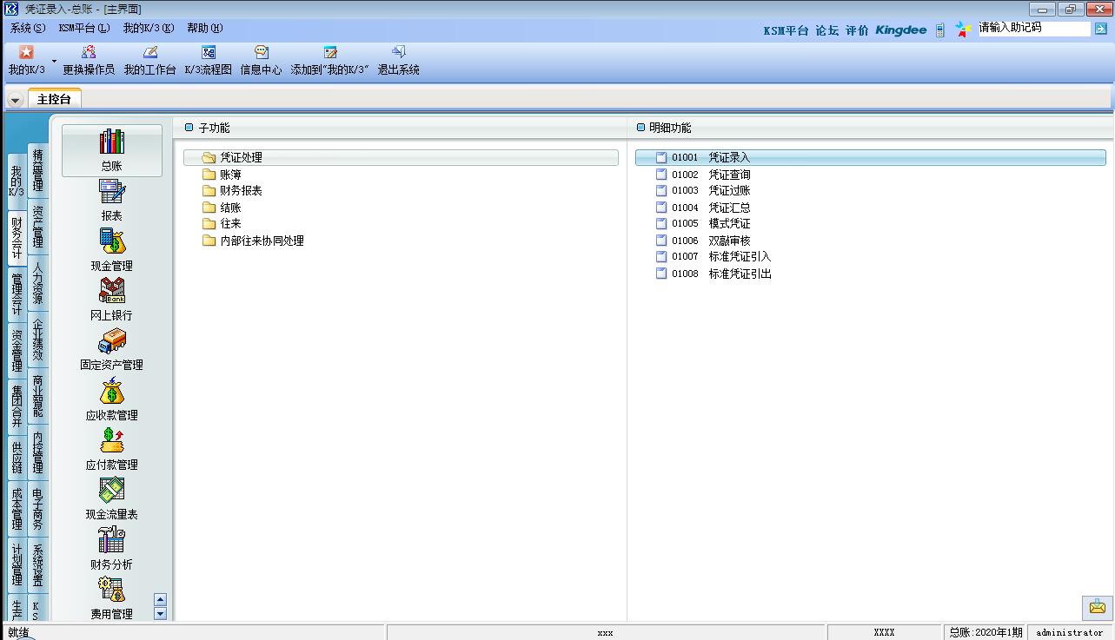Expand the 我的K/3 toolbar dropdown arrow
1115x640 pixels.
click(54, 62)
